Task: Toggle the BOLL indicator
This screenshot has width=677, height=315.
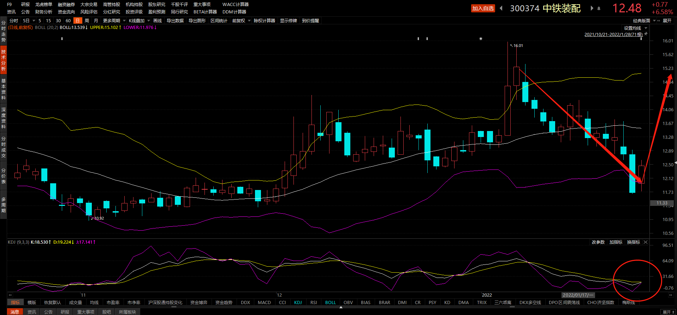Action: (330, 303)
